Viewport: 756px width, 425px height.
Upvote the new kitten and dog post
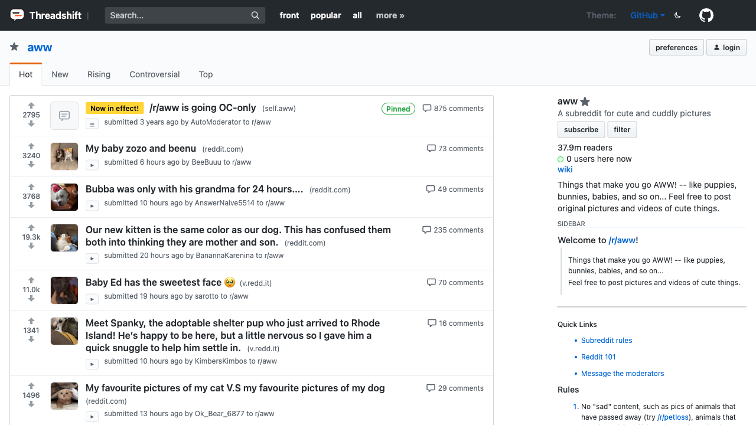click(31, 228)
